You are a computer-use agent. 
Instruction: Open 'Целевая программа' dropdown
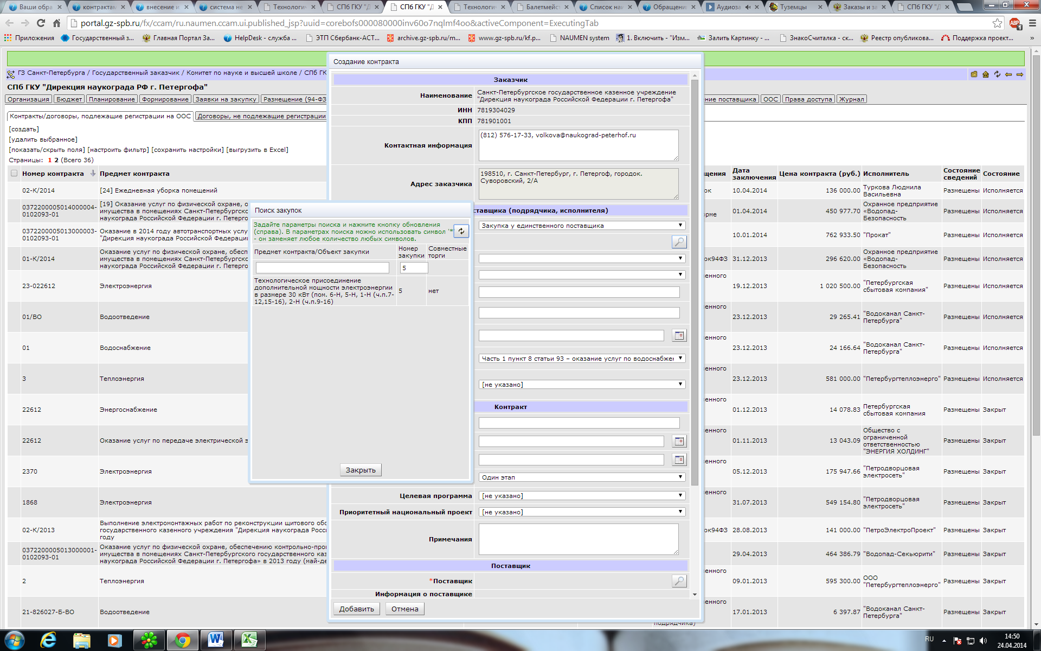[x=582, y=496]
